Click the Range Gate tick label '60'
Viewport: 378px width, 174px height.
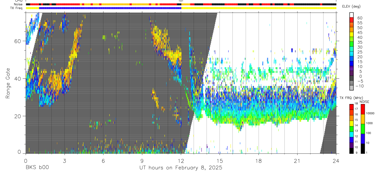tap(18, 41)
